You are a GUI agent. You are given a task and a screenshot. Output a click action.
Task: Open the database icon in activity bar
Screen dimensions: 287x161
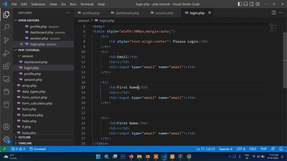tap(6, 105)
